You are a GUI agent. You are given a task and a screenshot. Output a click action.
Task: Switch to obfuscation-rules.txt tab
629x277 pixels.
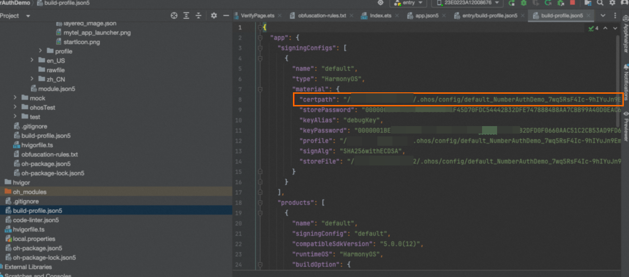click(322, 15)
